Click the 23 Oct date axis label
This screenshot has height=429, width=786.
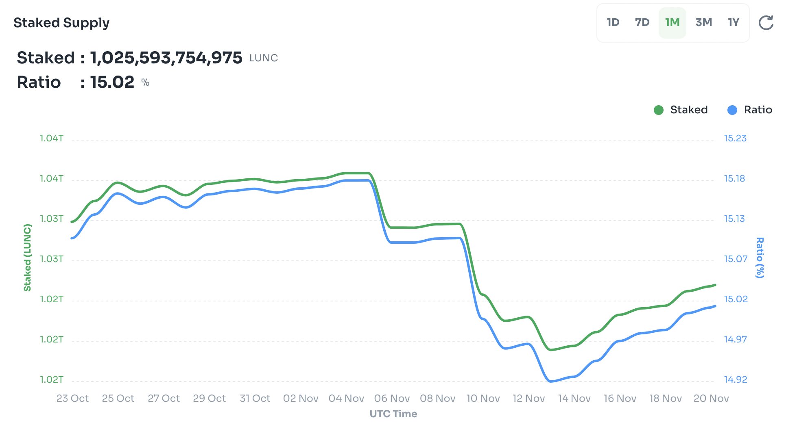click(x=72, y=398)
